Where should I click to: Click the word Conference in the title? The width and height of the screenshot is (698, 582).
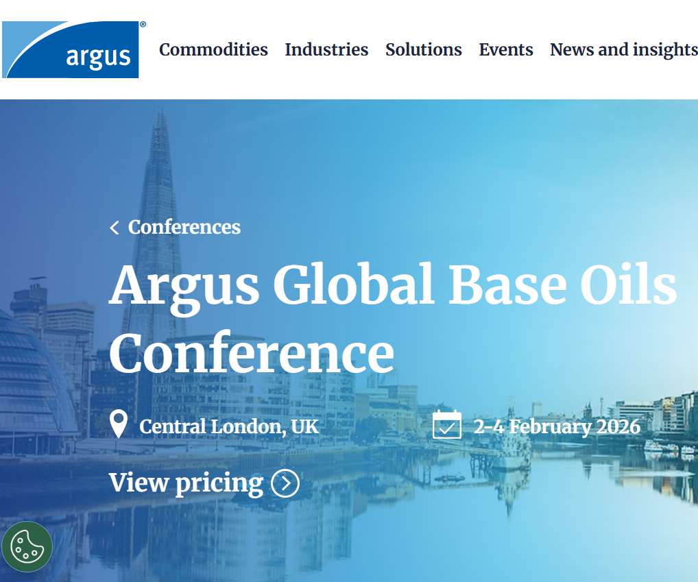[251, 352]
